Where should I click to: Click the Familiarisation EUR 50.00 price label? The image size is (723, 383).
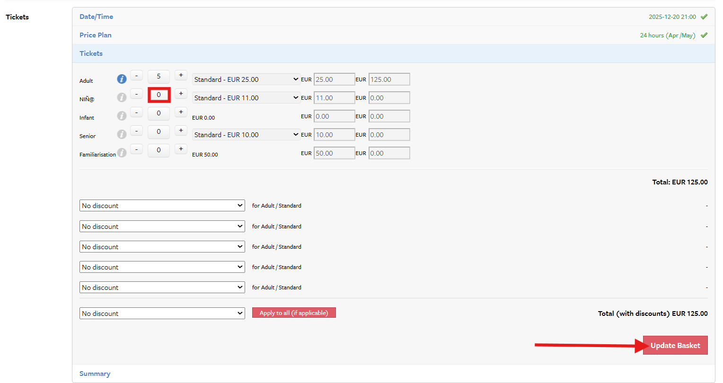click(205, 155)
